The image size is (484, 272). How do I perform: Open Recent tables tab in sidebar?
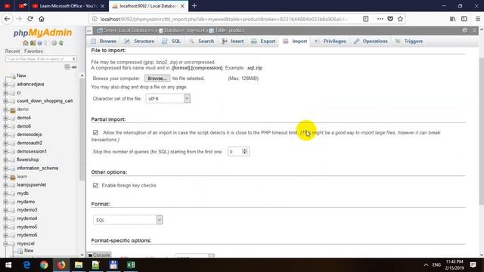coord(12,51)
